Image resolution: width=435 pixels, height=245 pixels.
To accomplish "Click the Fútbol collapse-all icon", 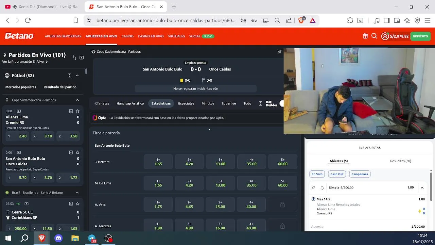I will click(x=69, y=76).
